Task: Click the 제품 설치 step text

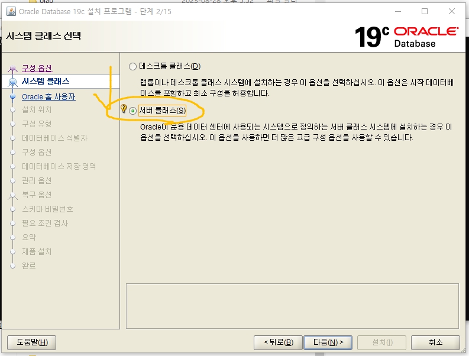Action: tap(37, 251)
